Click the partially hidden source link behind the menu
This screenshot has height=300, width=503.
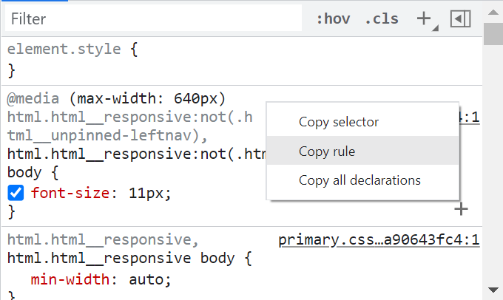pos(470,117)
